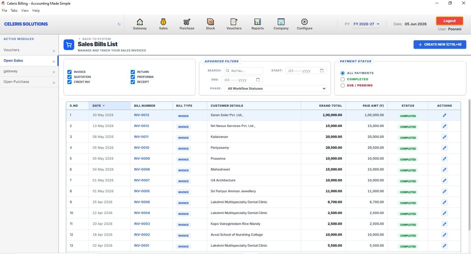Open bill number INV-0001 link

tap(142, 245)
